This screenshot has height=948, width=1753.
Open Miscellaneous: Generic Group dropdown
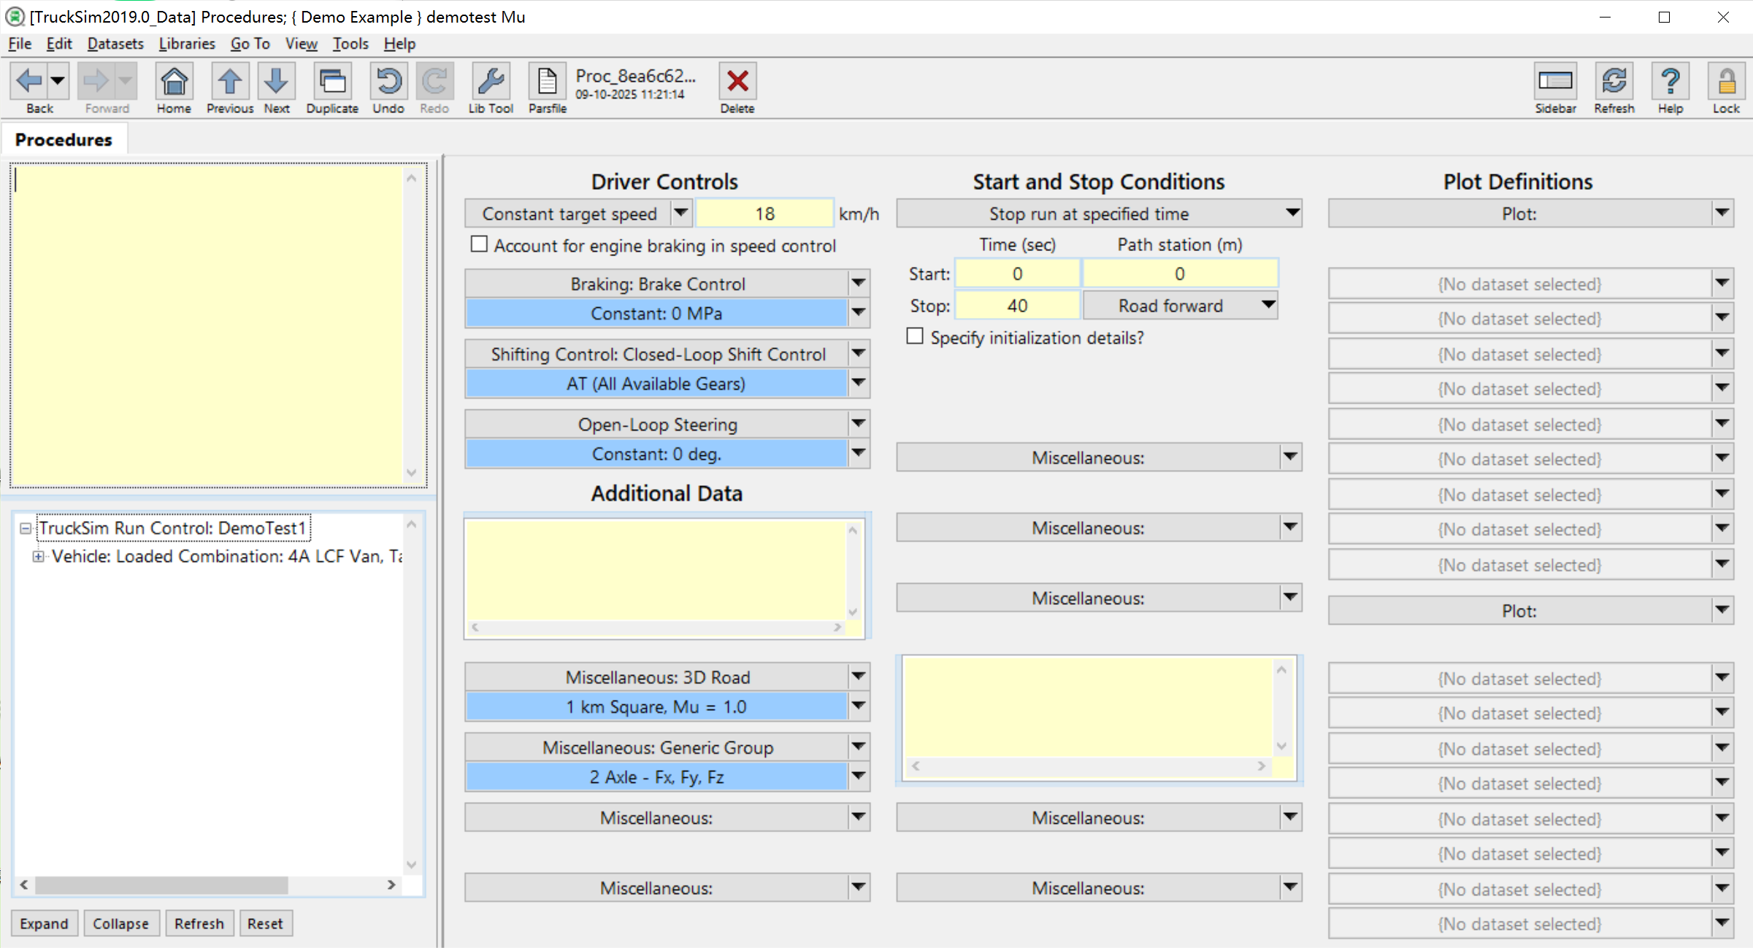tap(858, 747)
